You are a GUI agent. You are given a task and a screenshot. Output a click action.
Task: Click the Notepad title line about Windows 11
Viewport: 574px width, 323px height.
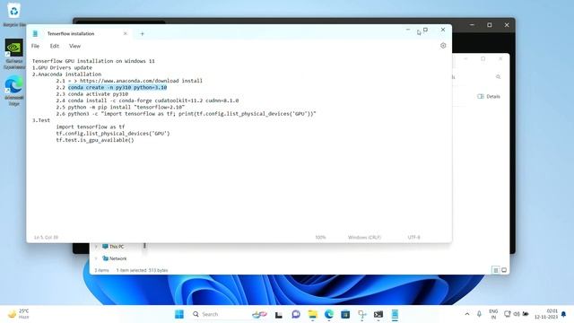[93, 61]
